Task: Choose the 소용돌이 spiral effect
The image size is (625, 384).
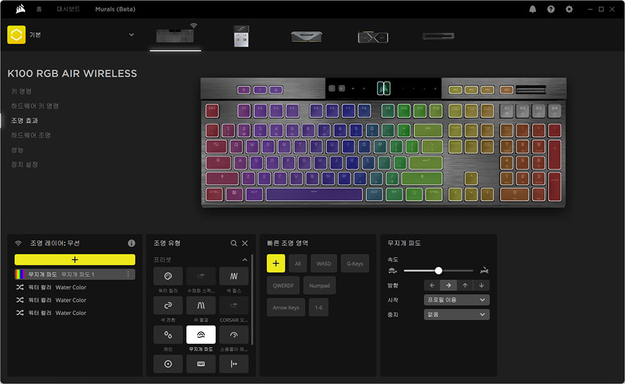Action: point(234,335)
